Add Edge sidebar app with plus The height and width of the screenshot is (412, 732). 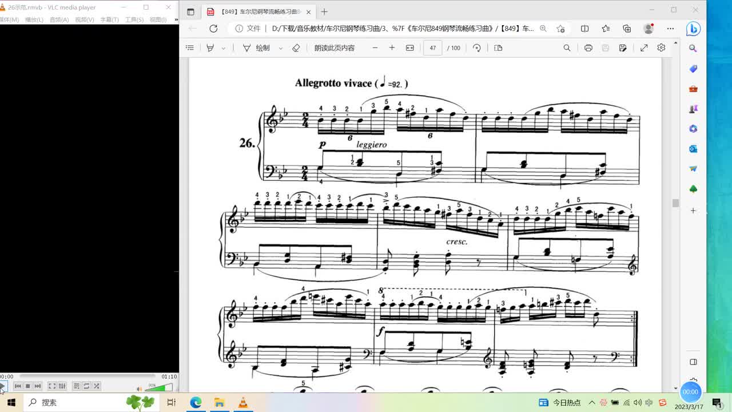(693, 211)
